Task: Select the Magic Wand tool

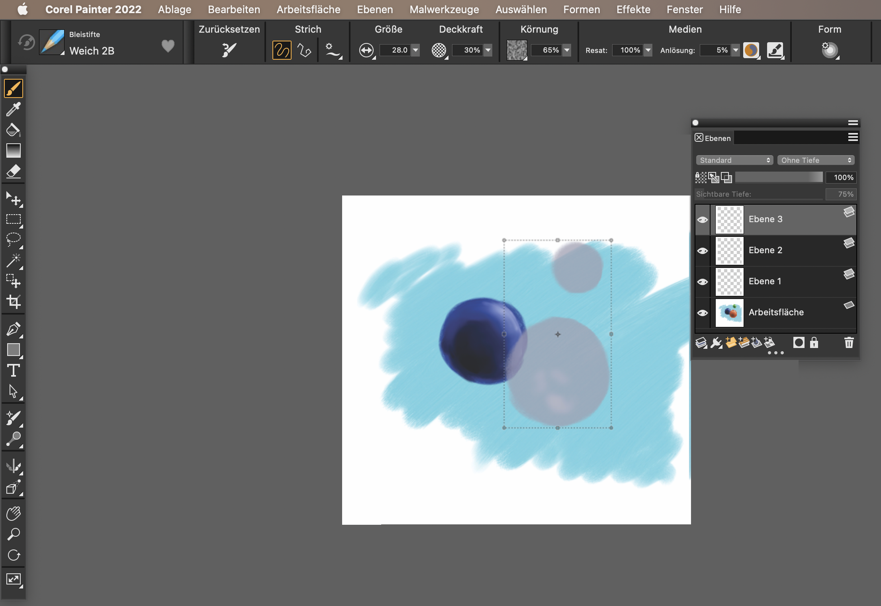Action: [x=13, y=260]
